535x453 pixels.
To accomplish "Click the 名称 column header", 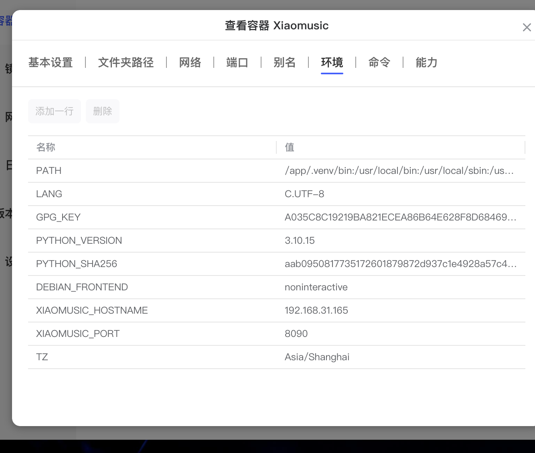I will tap(46, 147).
